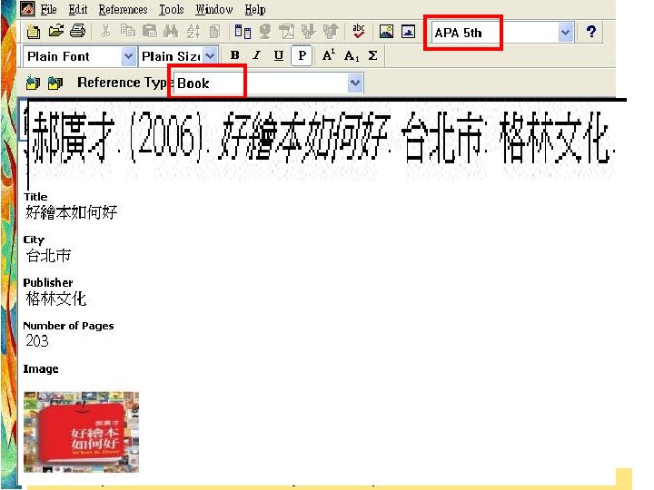
Task: Click the Spell Check abc icon
Action: (x=358, y=31)
